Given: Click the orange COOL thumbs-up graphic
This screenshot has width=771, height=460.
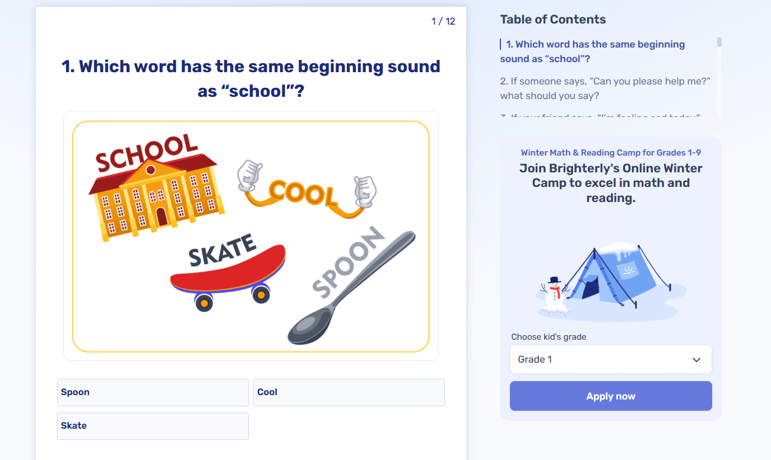Looking at the screenshot, I should click(305, 193).
